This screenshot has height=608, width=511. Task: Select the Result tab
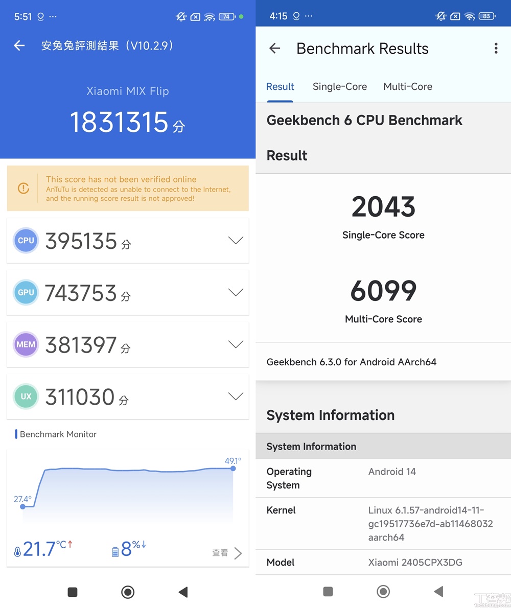pos(280,86)
